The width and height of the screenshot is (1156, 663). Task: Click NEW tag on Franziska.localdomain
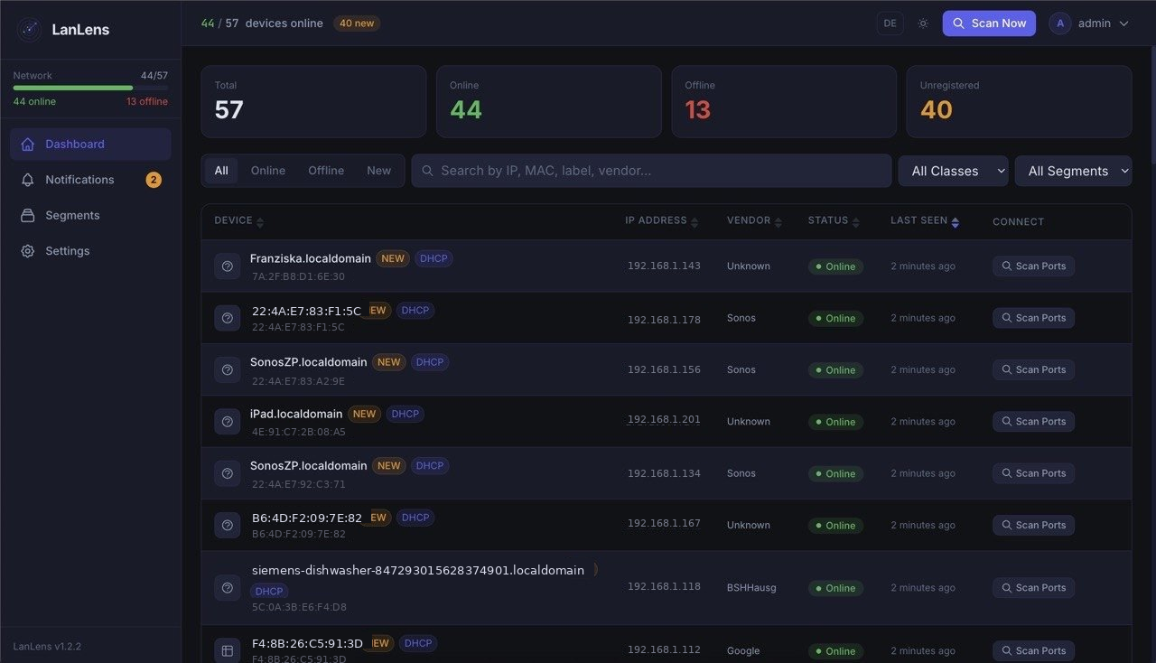point(393,258)
